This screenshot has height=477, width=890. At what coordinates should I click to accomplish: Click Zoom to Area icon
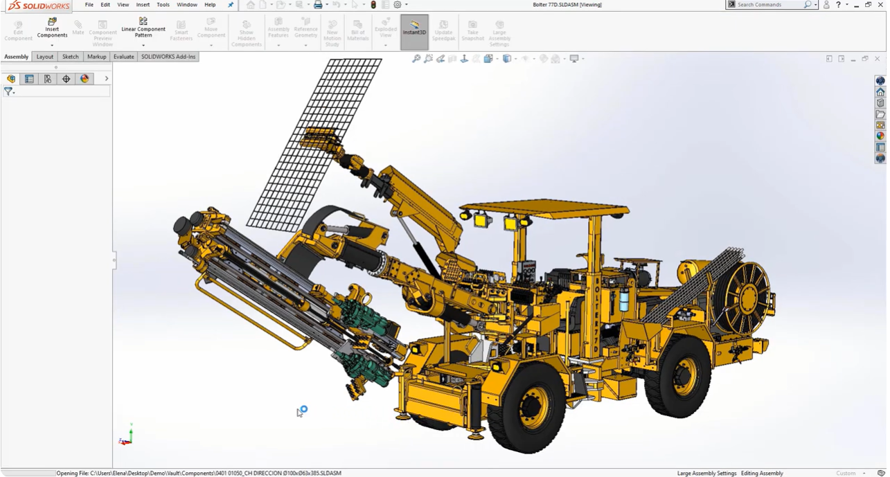pyautogui.click(x=429, y=59)
